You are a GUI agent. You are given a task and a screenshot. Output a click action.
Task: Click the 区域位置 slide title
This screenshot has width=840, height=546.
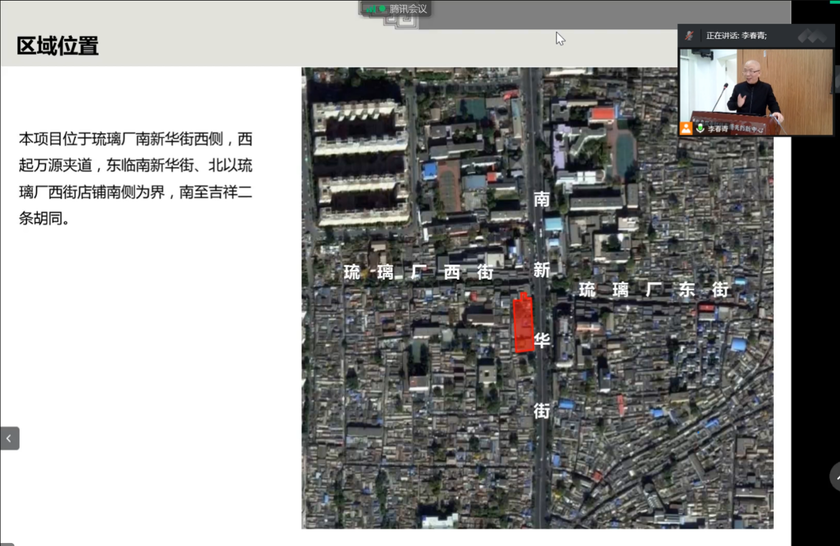tap(58, 46)
